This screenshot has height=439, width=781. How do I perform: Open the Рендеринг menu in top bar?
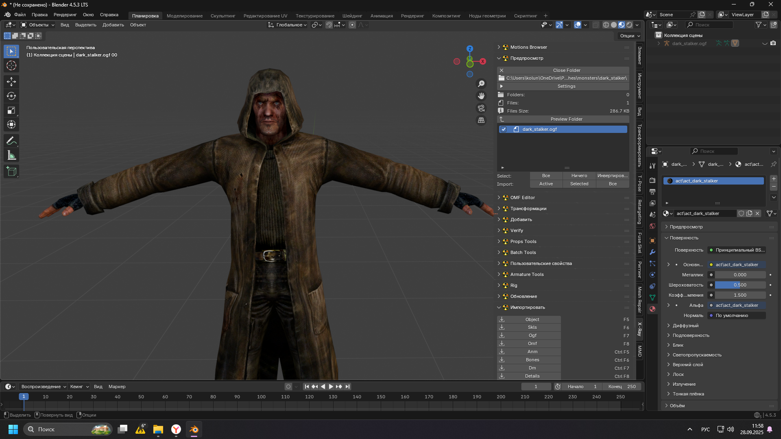pyautogui.click(x=65, y=15)
